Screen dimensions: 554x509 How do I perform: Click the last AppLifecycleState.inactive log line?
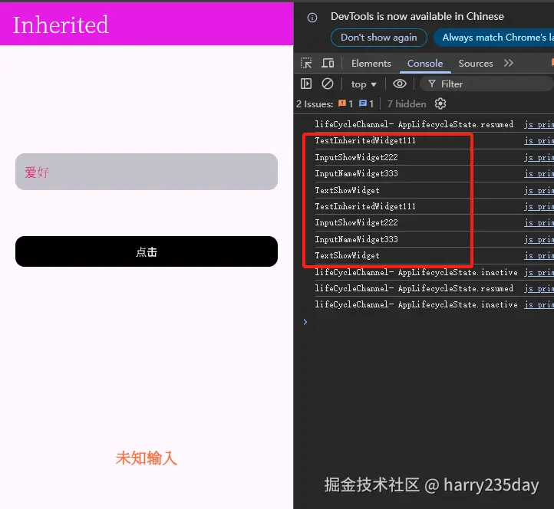(x=416, y=304)
